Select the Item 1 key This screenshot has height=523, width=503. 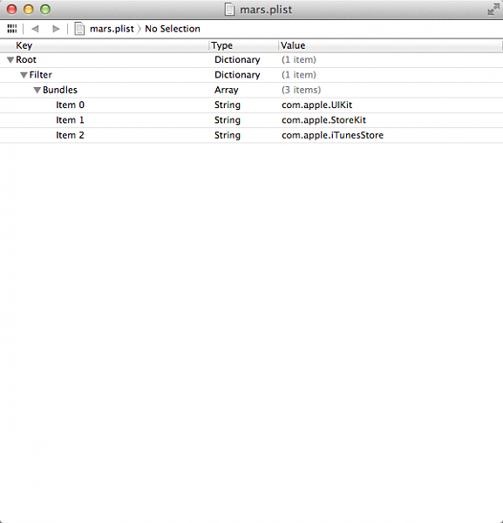point(70,120)
